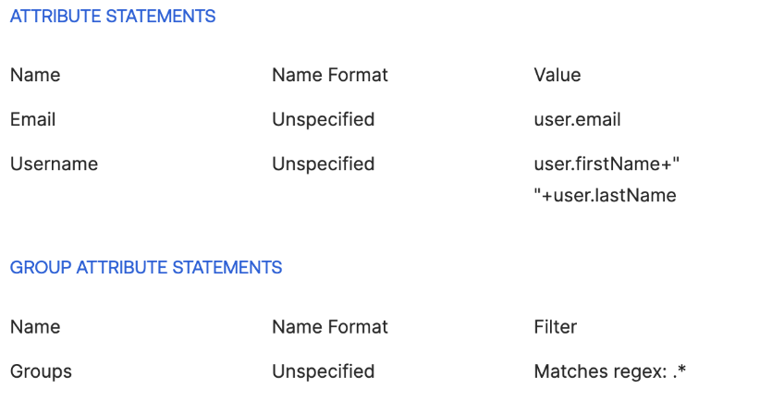This screenshot has height=401, width=784.
Task: Click the word GROUP in the lower heading
Action: (40, 268)
